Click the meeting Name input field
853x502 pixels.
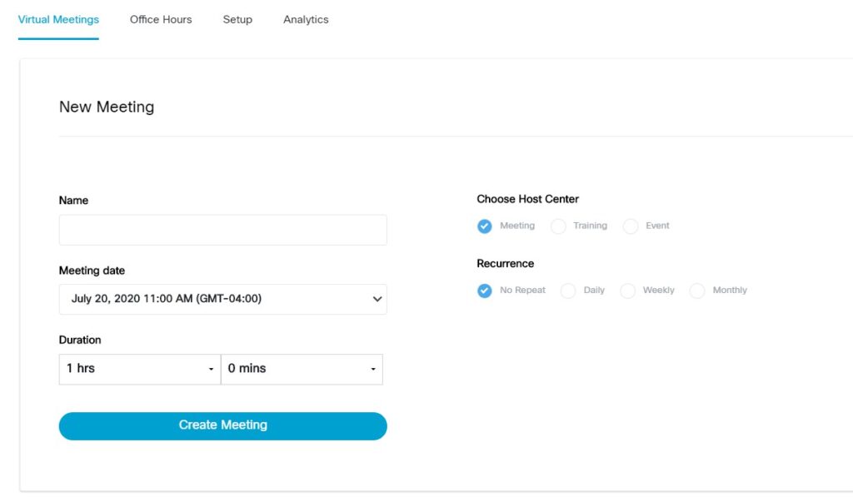[x=222, y=230]
